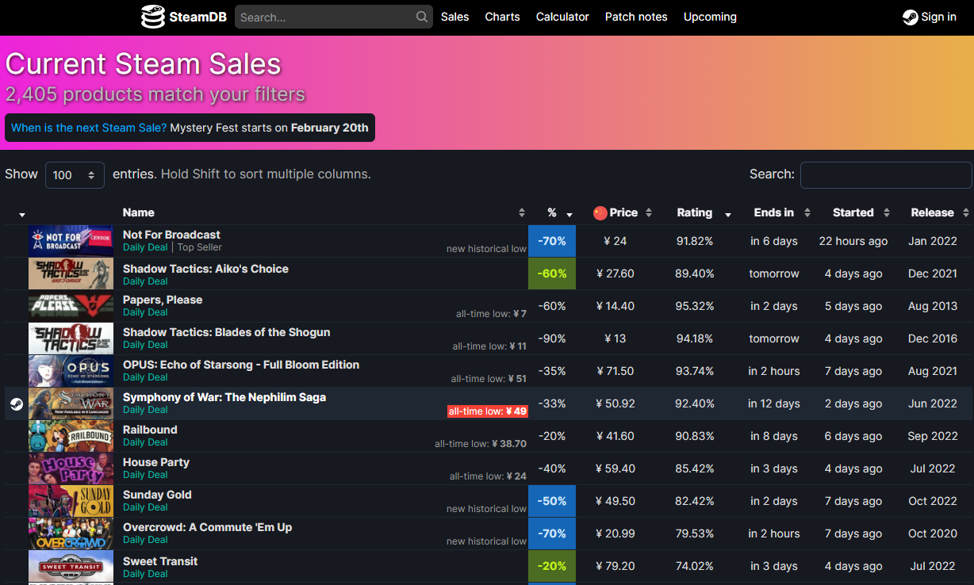Open the percent discount column dropdown arrow
Screen dimensions: 974x585
[x=569, y=214]
